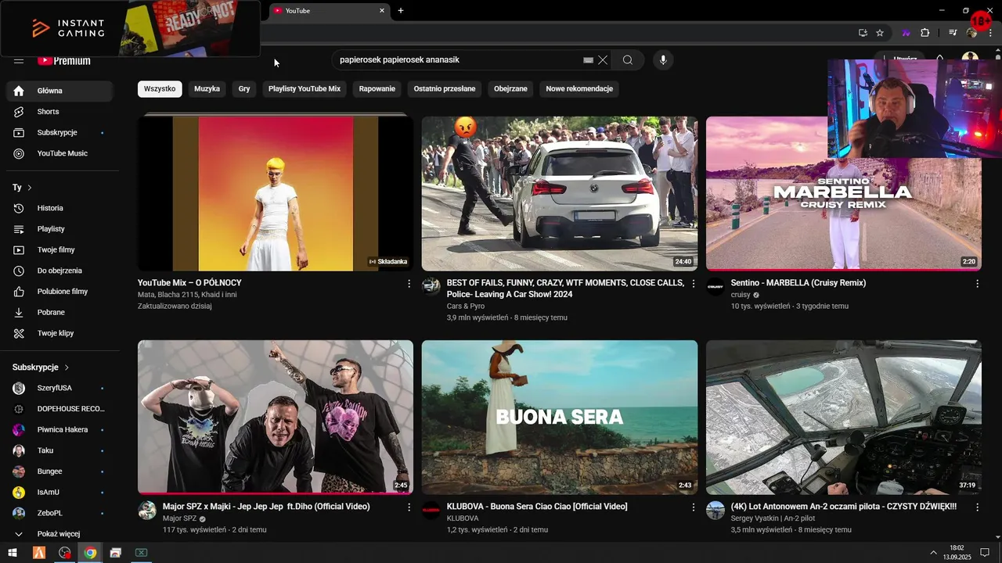Open options menu for KLUBOVA Buona Sera video
Screen dimensions: 1002x563
pyautogui.click(x=693, y=507)
